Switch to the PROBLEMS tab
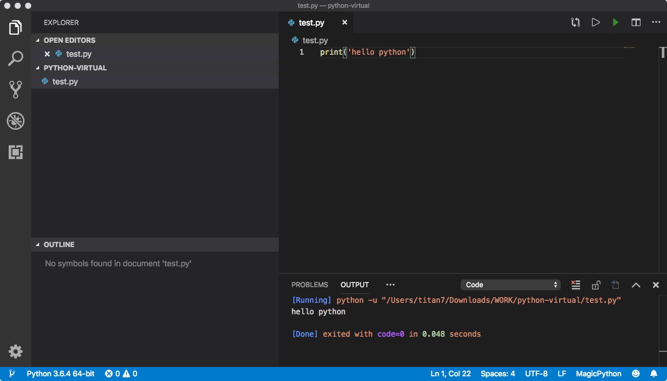The height and width of the screenshot is (381, 667). pyautogui.click(x=310, y=285)
